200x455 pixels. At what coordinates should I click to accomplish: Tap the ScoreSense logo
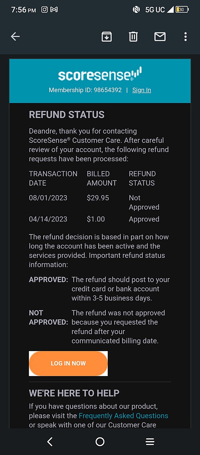(100, 75)
